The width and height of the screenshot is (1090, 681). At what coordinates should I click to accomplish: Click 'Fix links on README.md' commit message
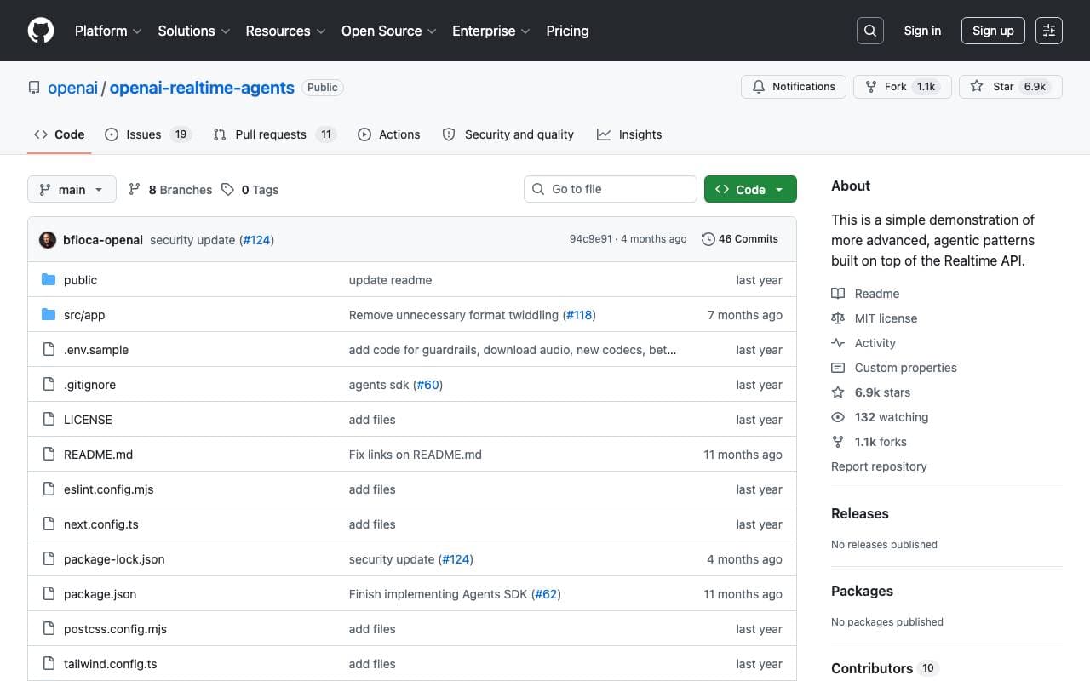point(416,455)
